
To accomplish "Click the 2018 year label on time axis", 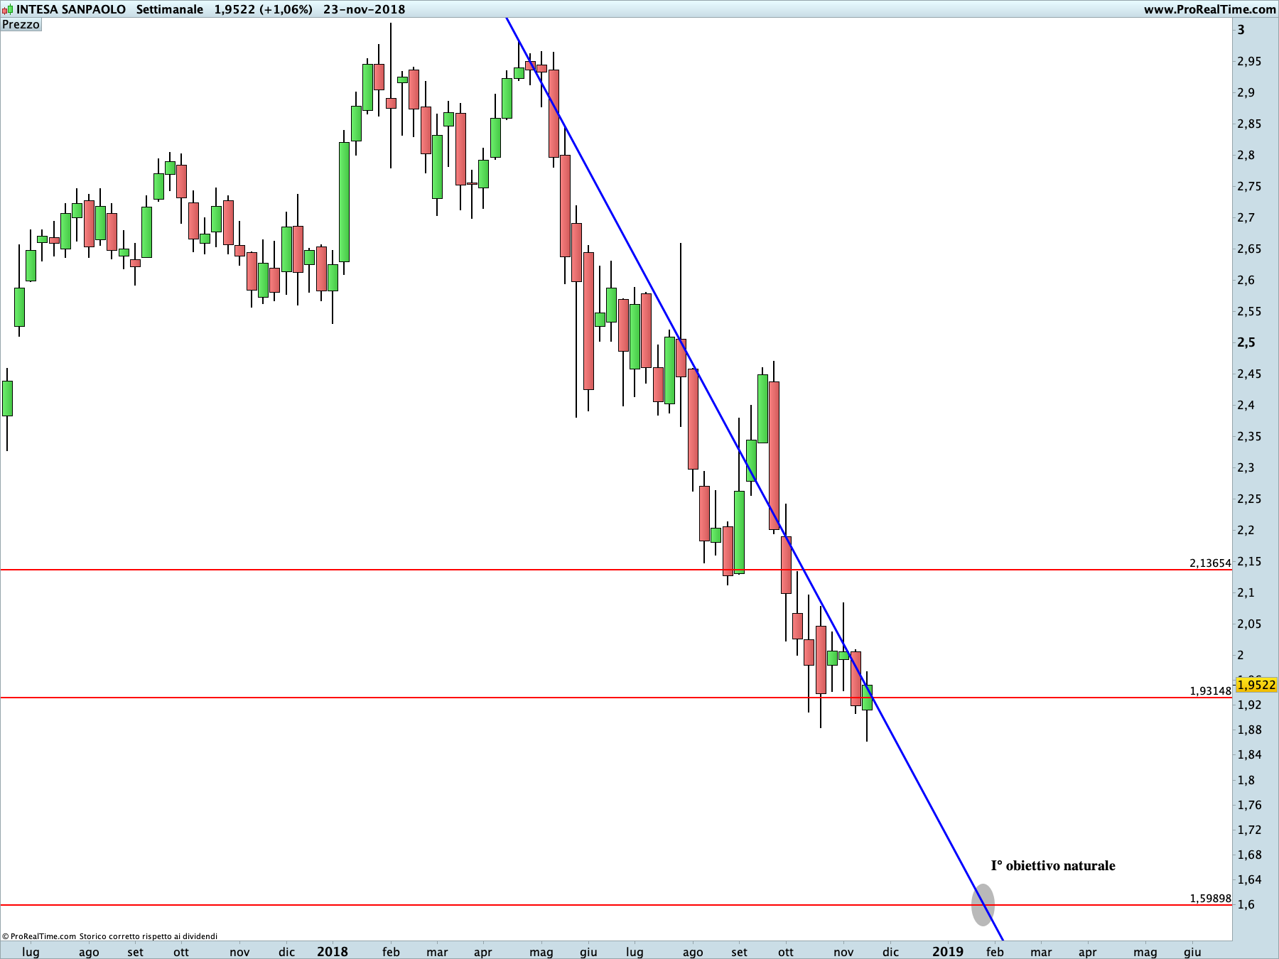I will click(333, 951).
